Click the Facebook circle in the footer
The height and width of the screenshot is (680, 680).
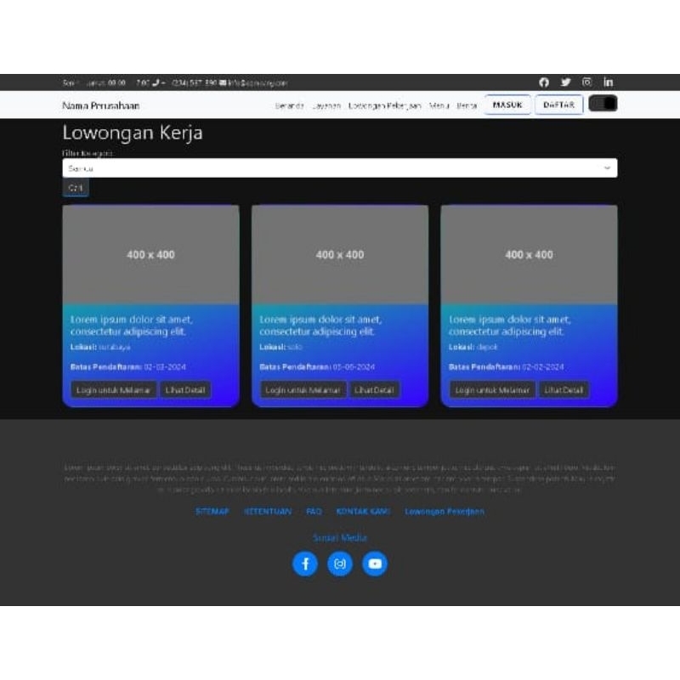(306, 563)
